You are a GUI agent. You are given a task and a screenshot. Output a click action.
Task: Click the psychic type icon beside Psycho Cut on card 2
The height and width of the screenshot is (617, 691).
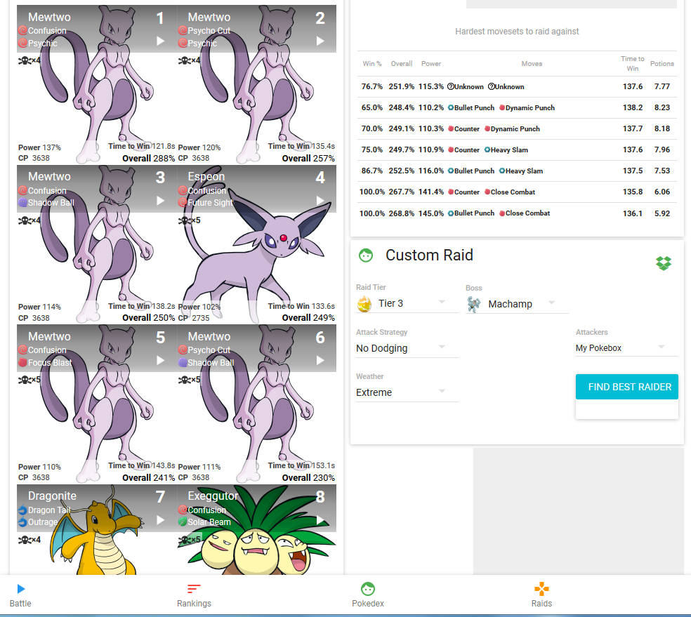pyautogui.click(x=183, y=31)
